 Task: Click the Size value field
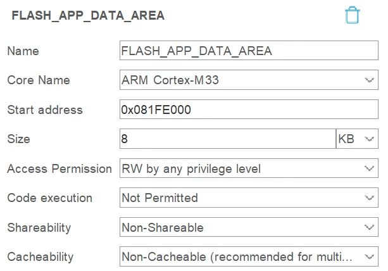[228, 139]
